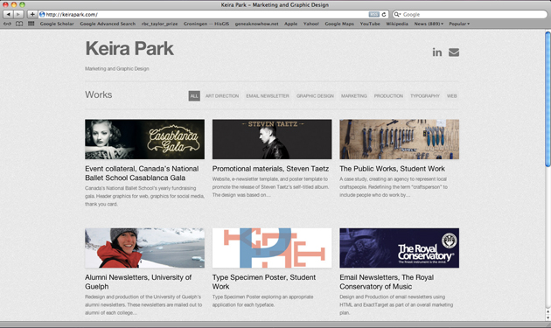Image resolution: width=551 pixels, height=328 pixels.
Task: Open the Apple bookmark
Action: 290,24
